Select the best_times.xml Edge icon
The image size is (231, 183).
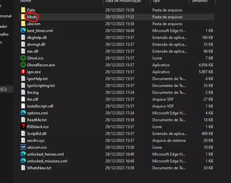(23, 31)
